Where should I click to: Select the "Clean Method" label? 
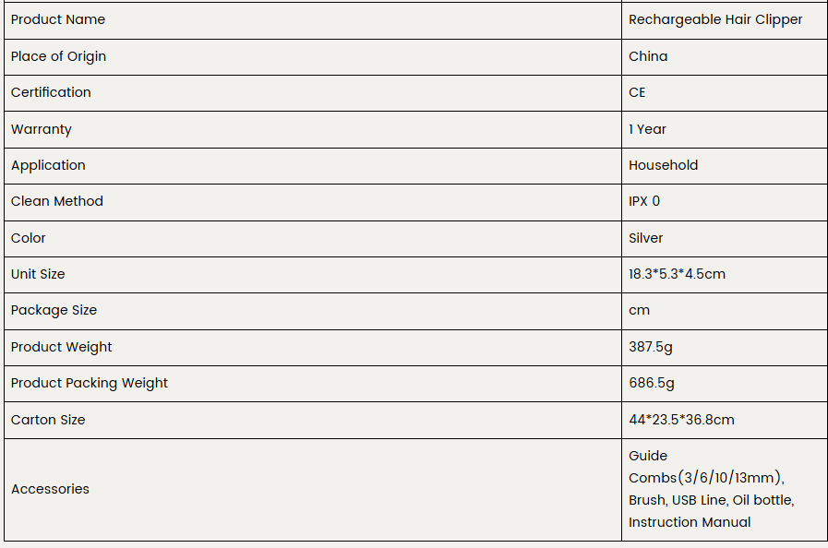57,201
